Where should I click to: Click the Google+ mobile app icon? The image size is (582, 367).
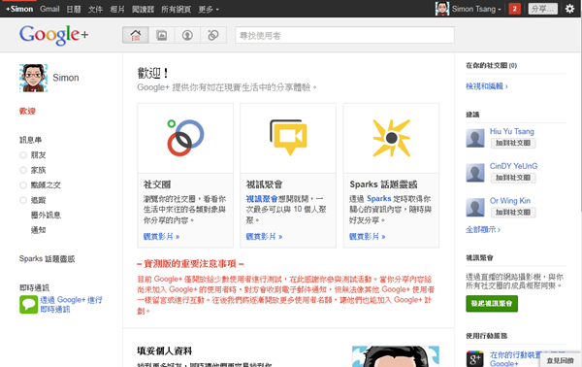tap(475, 358)
